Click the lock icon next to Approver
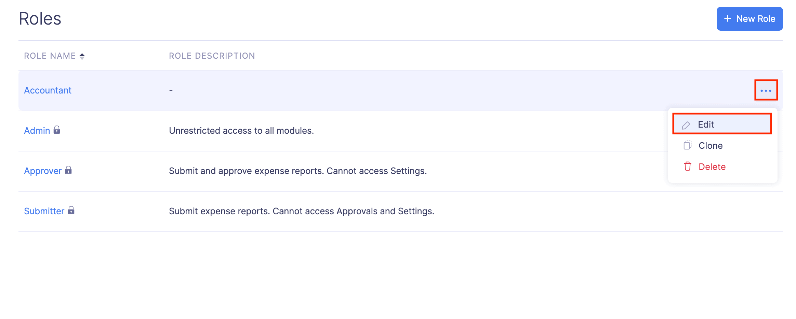This screenshot has height=319, width=796. (x=68, y=170)
